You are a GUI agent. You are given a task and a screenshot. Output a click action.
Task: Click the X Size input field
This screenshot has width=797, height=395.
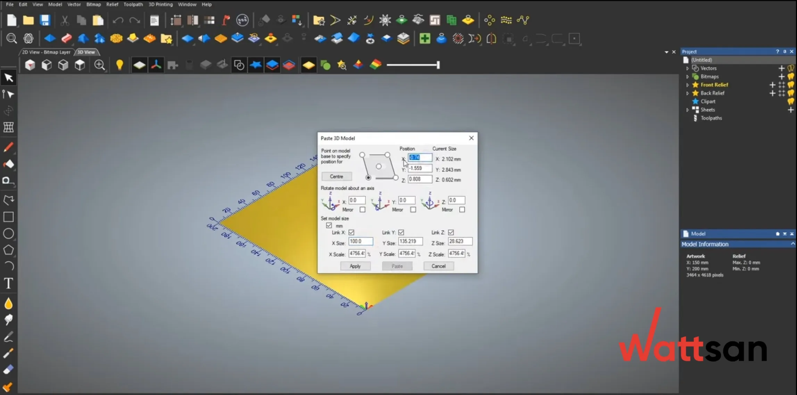coord(360,241)
